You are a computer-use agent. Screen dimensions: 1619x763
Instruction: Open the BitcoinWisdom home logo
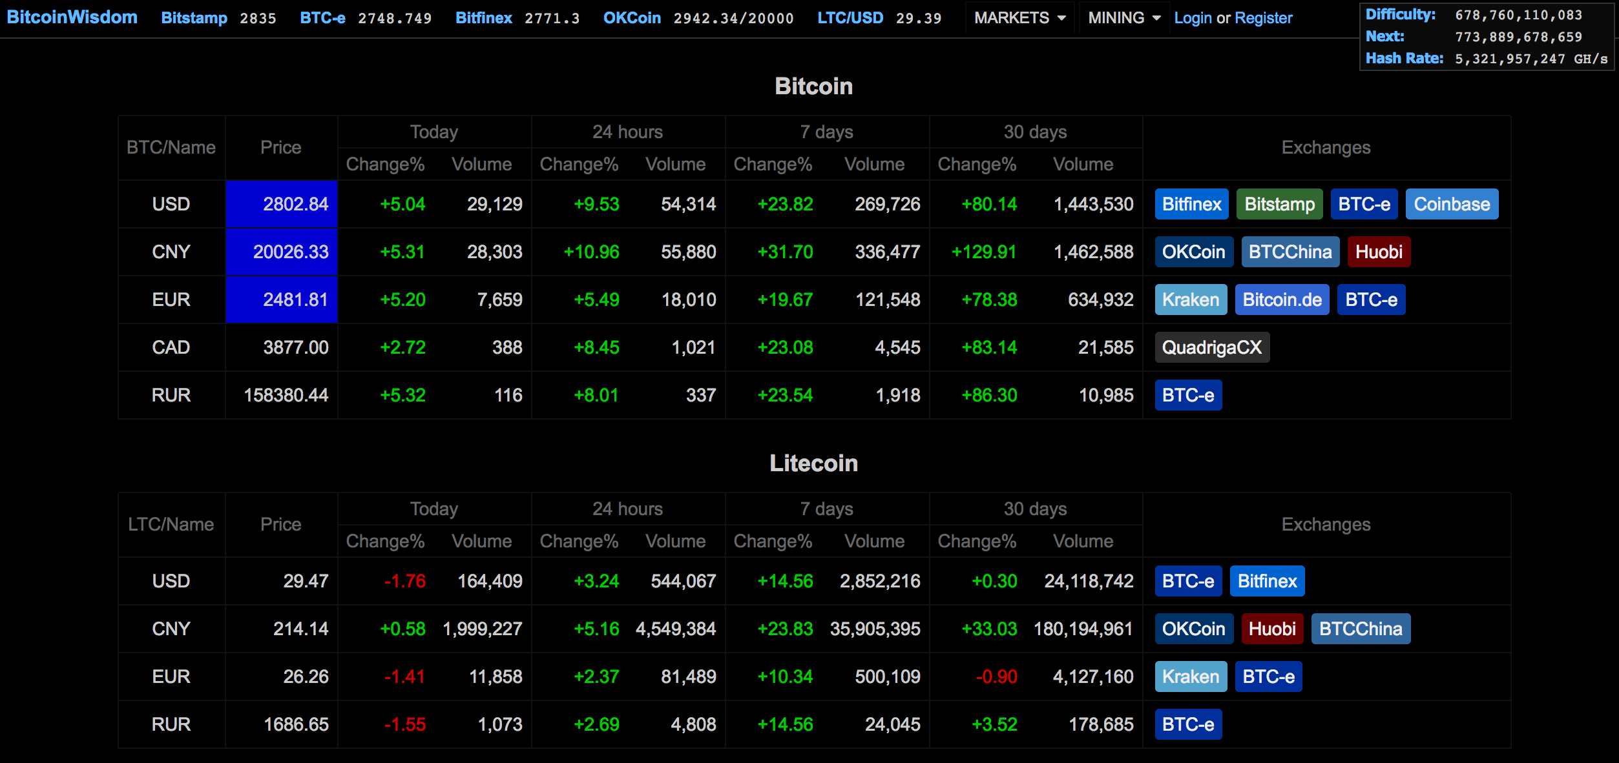[72, 17]
